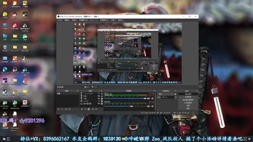This screenshot has width=253, height=142.
Task: Open Steam desktop shortcut
Action: pos(5,93)
